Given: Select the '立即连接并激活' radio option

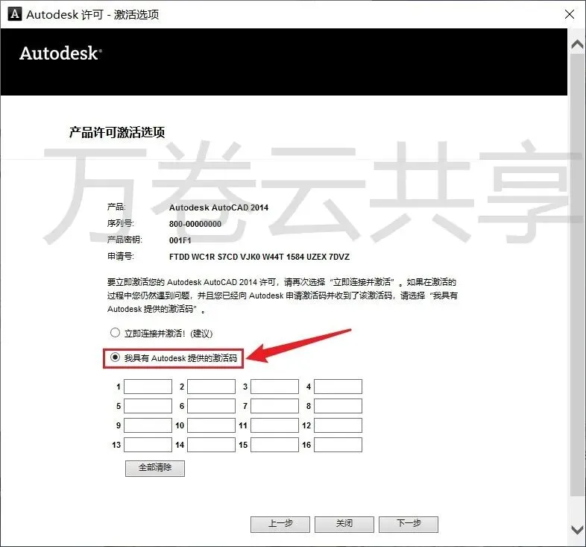Looking at the screenshot, I should point(115,333).
